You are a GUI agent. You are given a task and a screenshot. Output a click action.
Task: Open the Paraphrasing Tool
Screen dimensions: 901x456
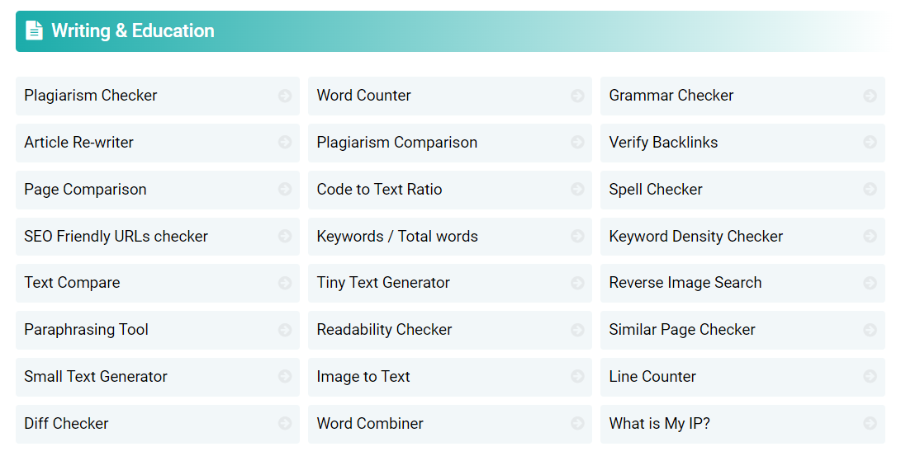coord(158,331)
